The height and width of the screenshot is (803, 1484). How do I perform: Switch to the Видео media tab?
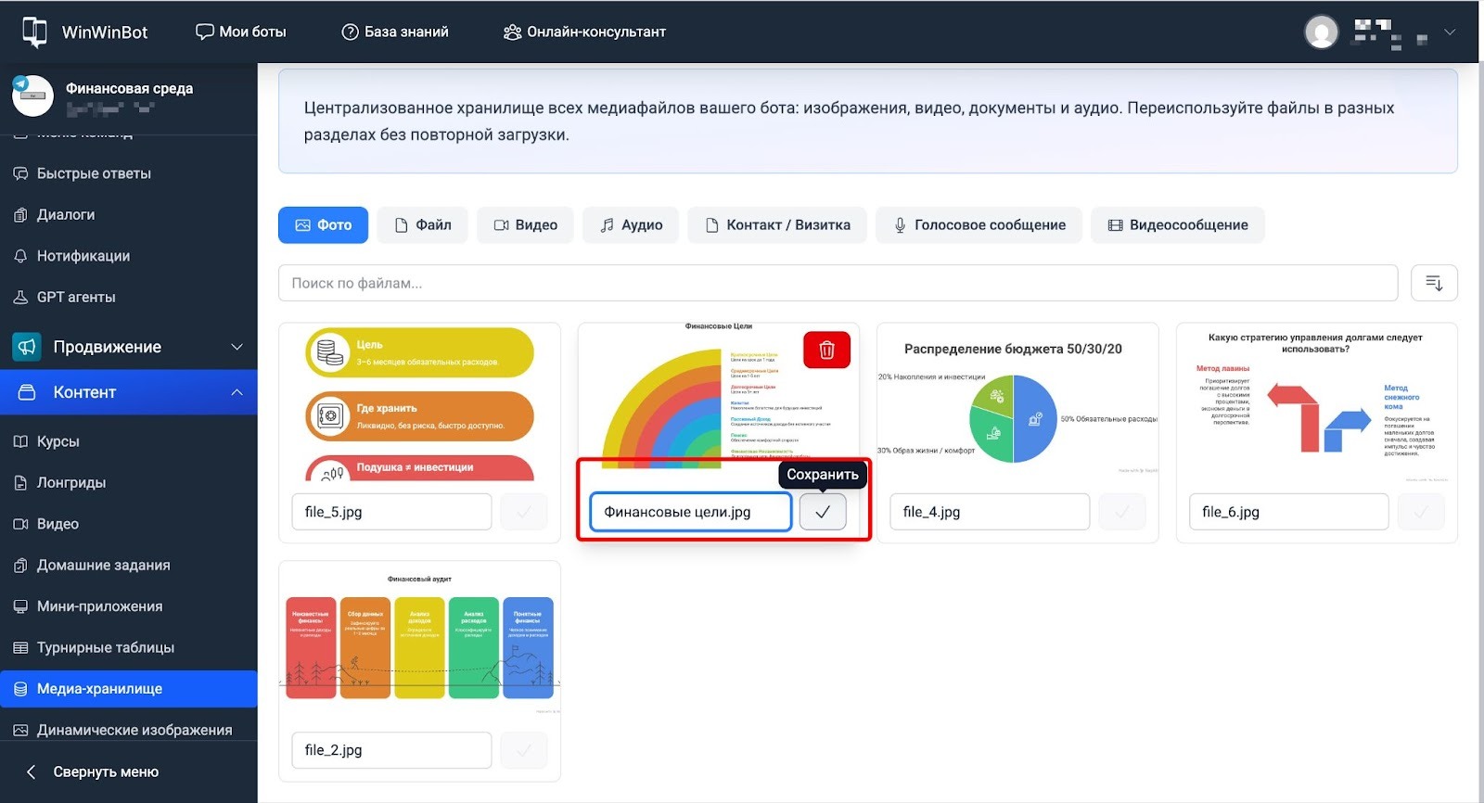click(525, 225)
